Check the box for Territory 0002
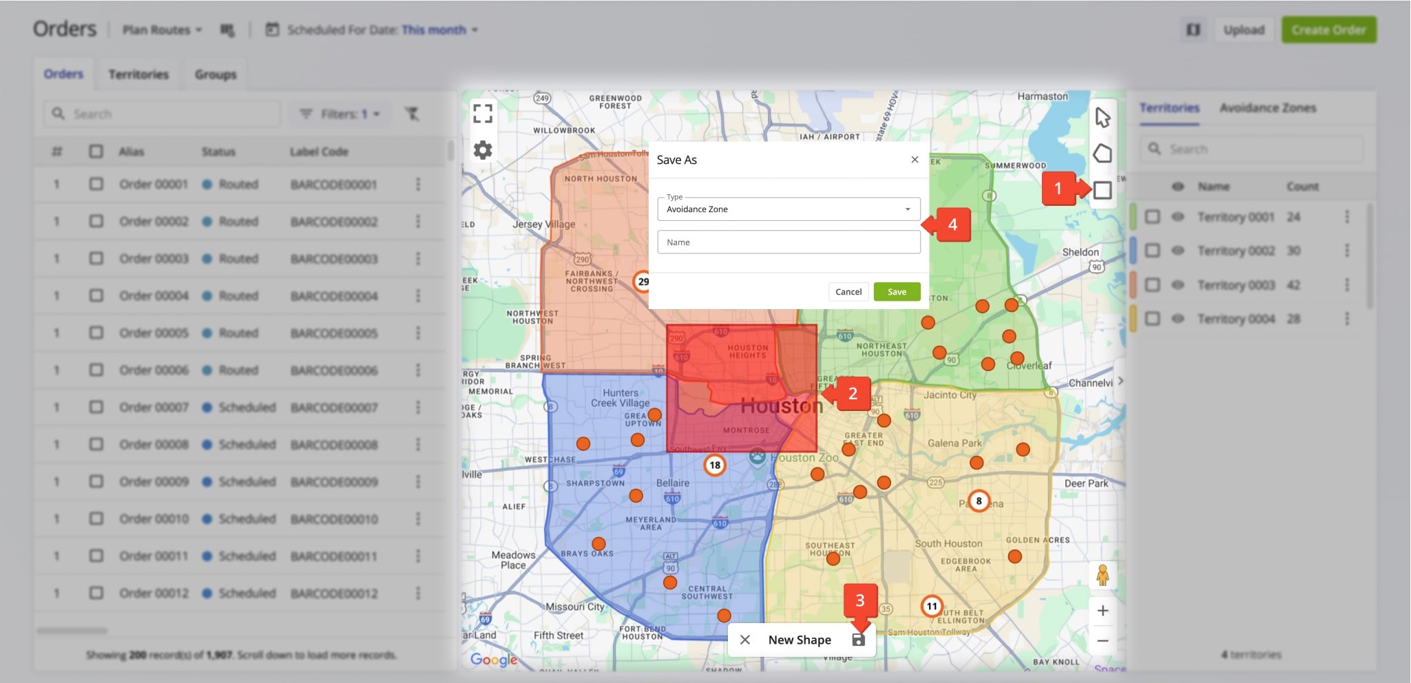This screenshot has width=1411, height=683. pos(1152,251)
